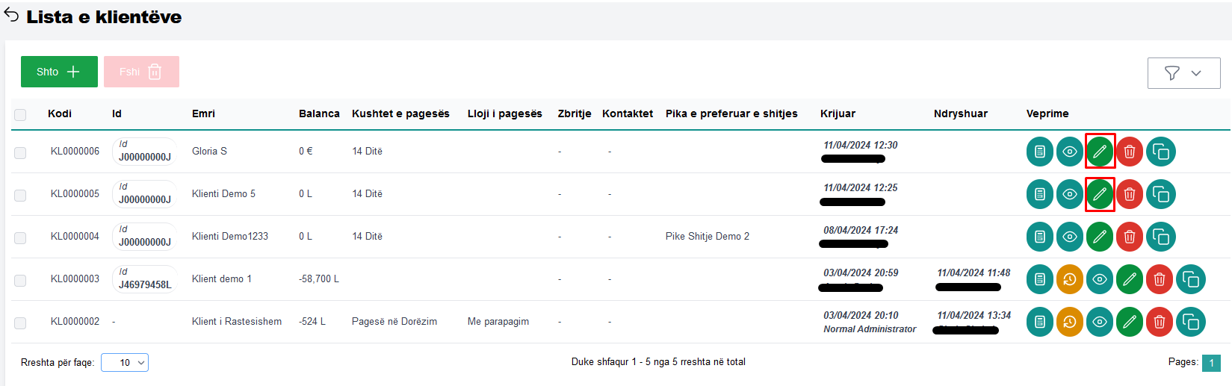
Task: Click trash icon for Klient demo 1
Action: pyautogui.click(x=1160, y=279)
